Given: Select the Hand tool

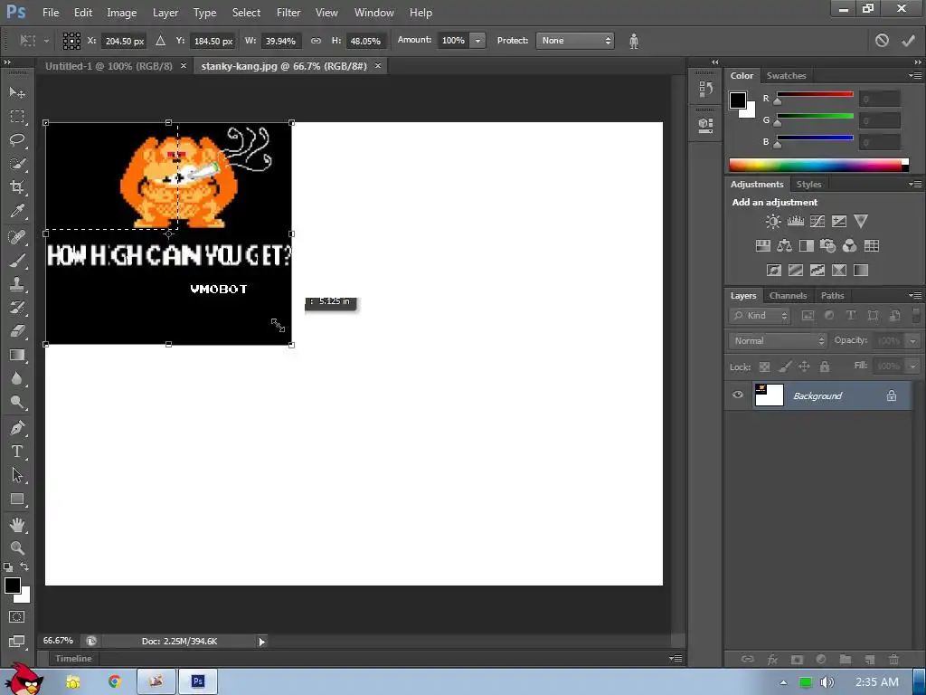Looking at the screenshot, I should click(17, 525).
